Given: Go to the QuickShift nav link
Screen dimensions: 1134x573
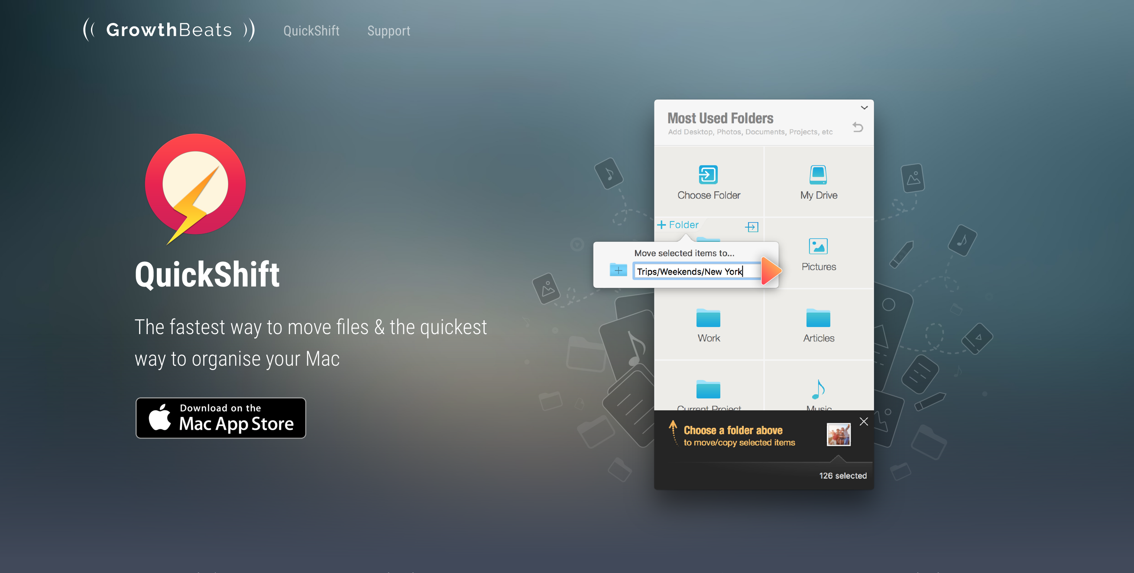Looking at the screenshot, I should click(311, 31).
